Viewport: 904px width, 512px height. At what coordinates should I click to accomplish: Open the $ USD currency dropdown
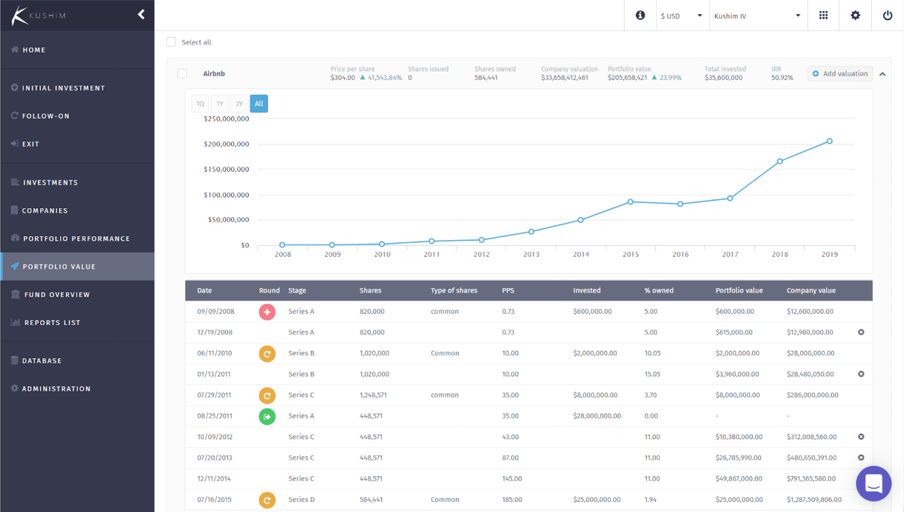[x=683, y=15]
